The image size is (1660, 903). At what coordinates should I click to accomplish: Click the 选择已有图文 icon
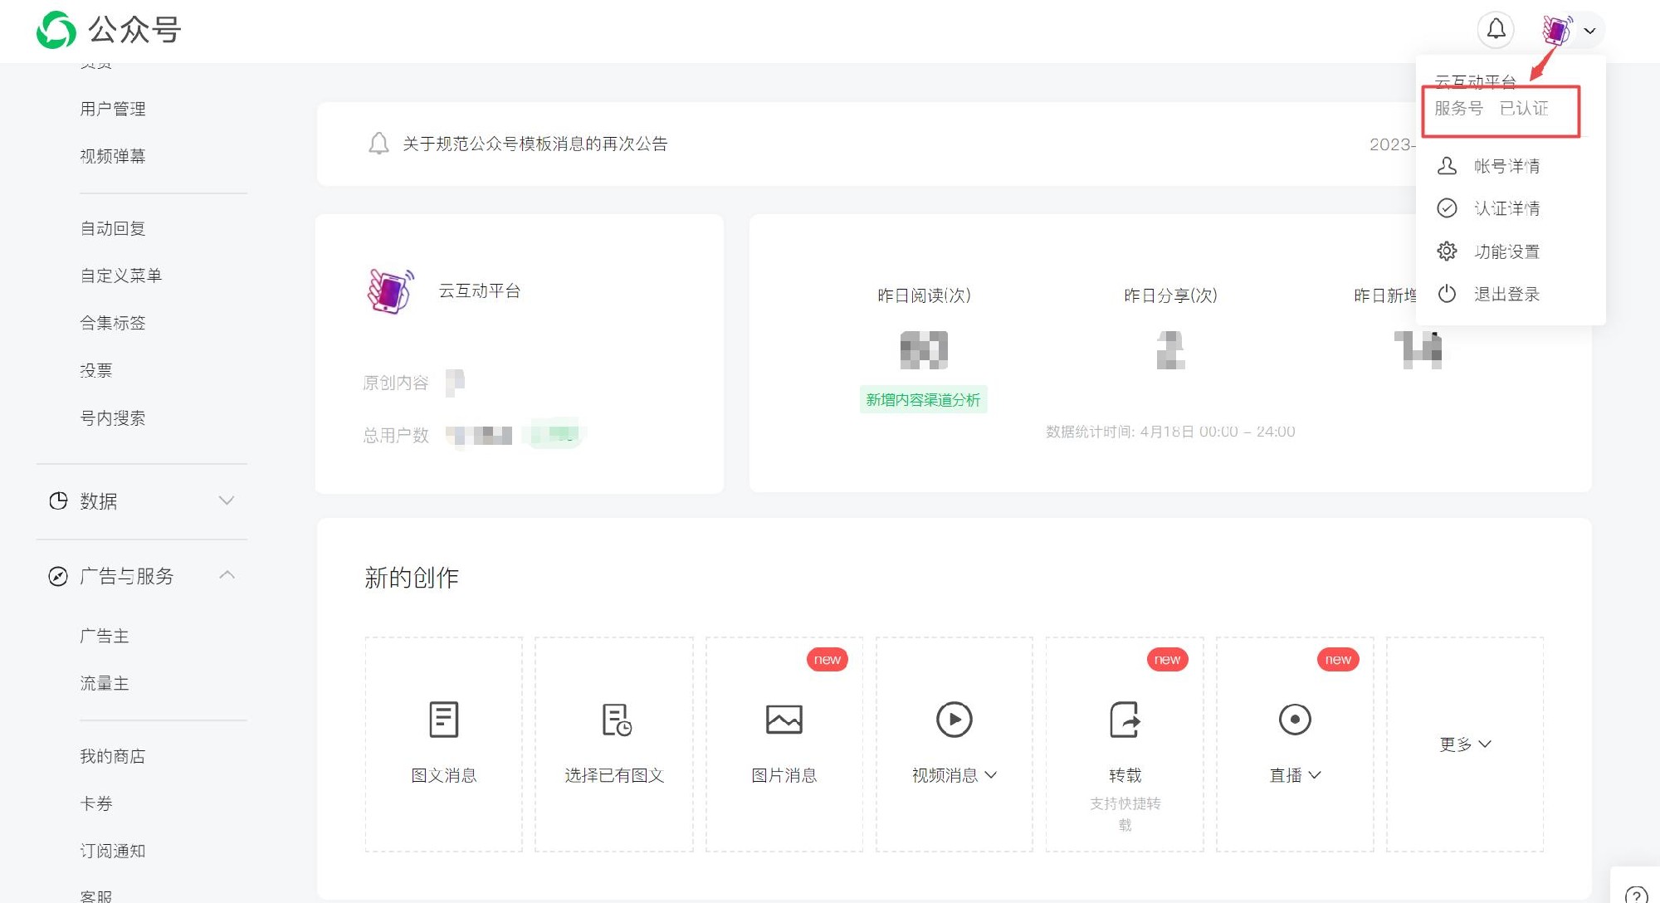coord(616,719)
